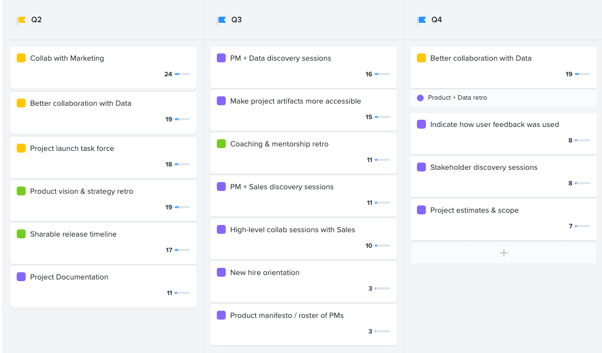The height and width of the screenshot is (353, 602).
Task: Open Project estimates & scope title
Action: point(474,210)
